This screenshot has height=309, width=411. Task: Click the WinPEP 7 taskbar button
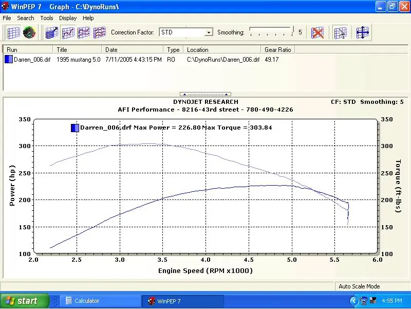[x=183, y=301]
